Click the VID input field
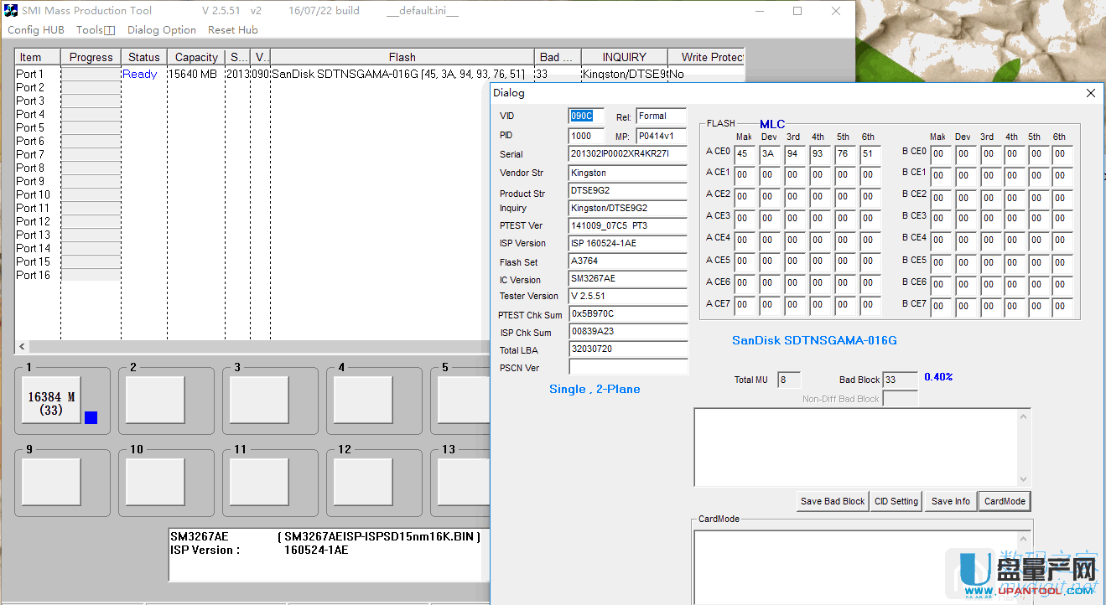Viewport: 1106px width, 605px height. coord(586,116)
